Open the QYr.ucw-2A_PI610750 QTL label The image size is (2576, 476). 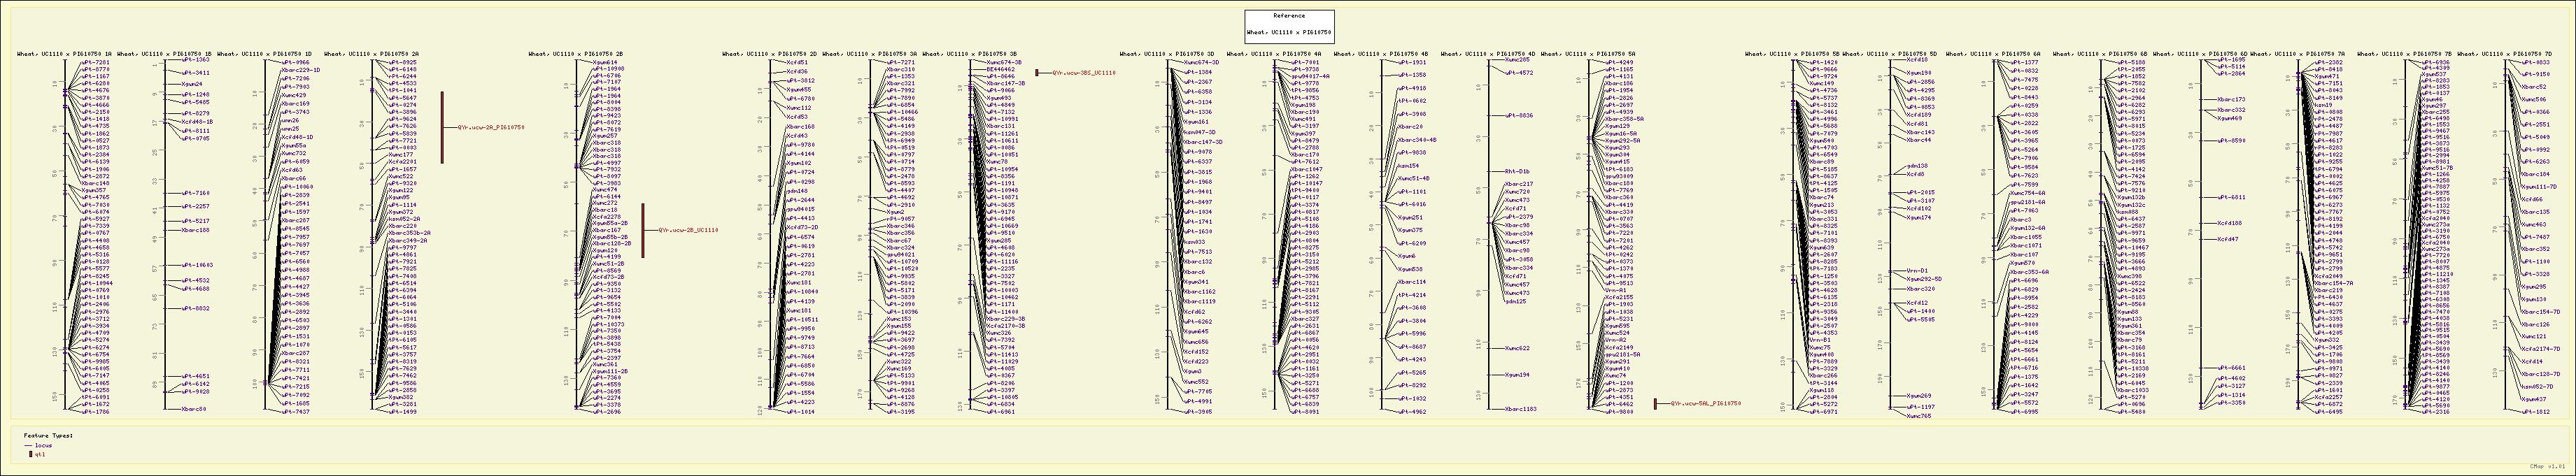coord(491,128)
